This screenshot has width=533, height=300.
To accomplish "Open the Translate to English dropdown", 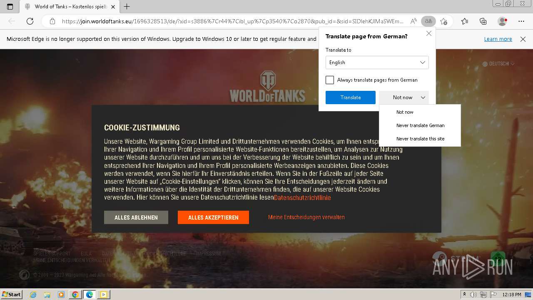I will coord(377,62).
